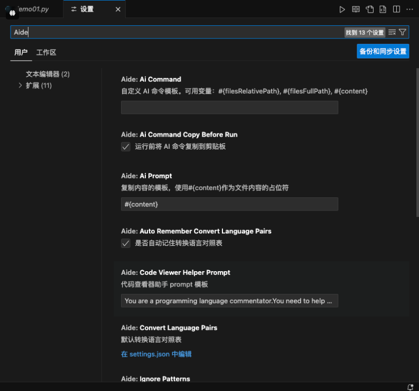Image resolution: width=419 pixels, height=391 pixels.
Task: Select the 设置 editor tab
Action: point(95,9)
